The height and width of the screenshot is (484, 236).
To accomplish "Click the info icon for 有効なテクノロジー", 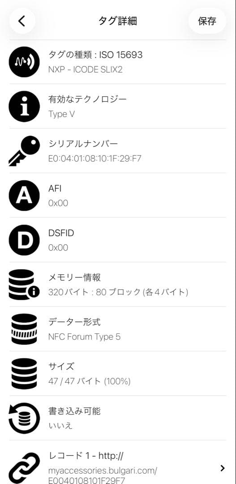I will 24,107.
